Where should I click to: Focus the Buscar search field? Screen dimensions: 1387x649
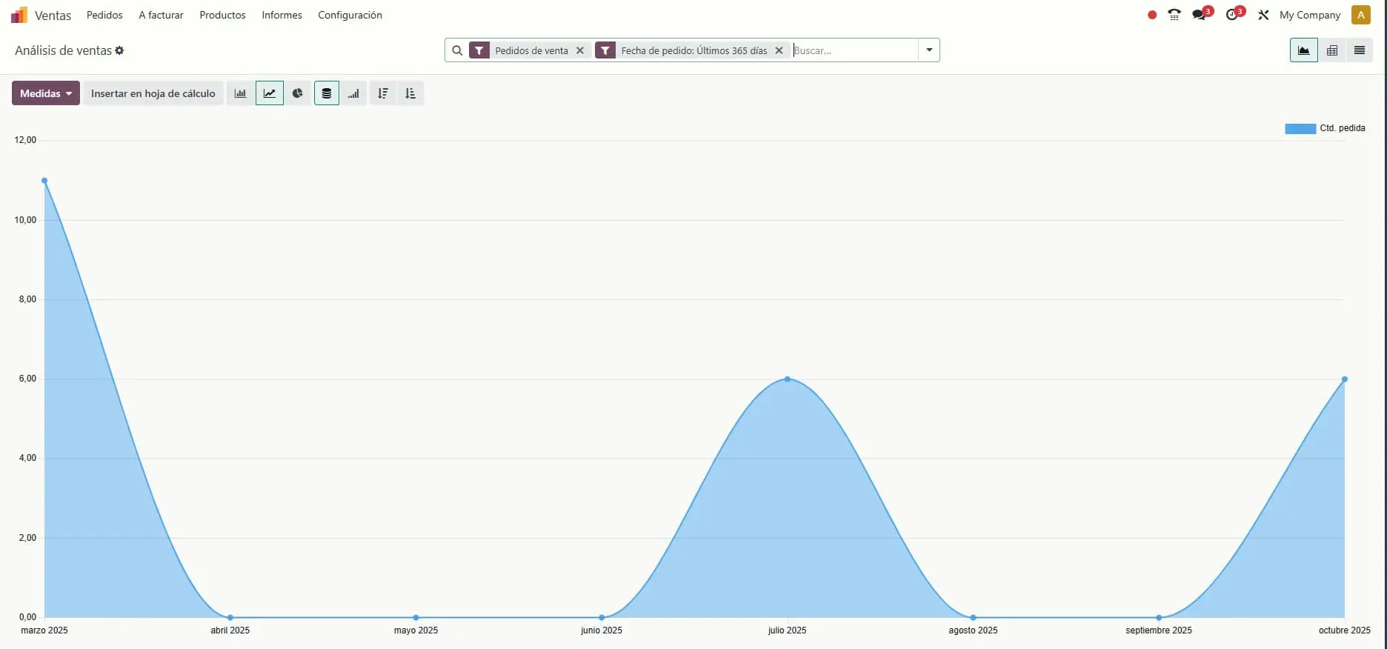click(854, 50)
